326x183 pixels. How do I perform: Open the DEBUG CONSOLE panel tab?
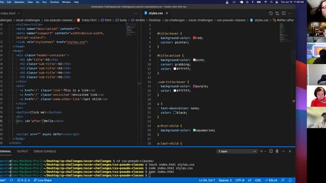(45, 151)
